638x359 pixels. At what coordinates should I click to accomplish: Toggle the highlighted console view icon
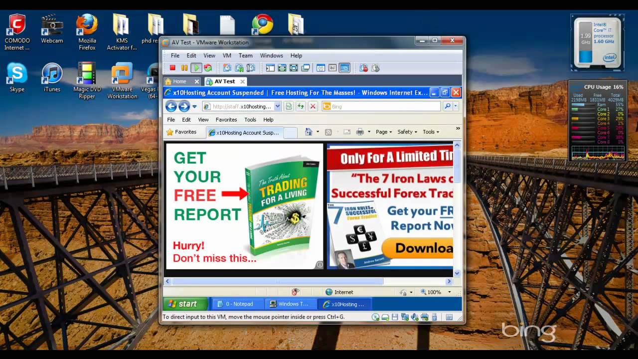(344, 68)
